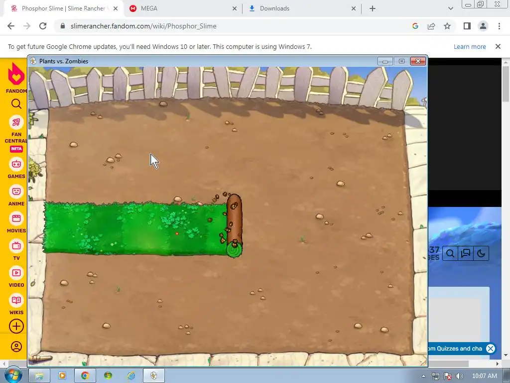Open Fandom sidebar search magnifier
The height and width of the screenshot is (383, 510).
pos(16,104)
